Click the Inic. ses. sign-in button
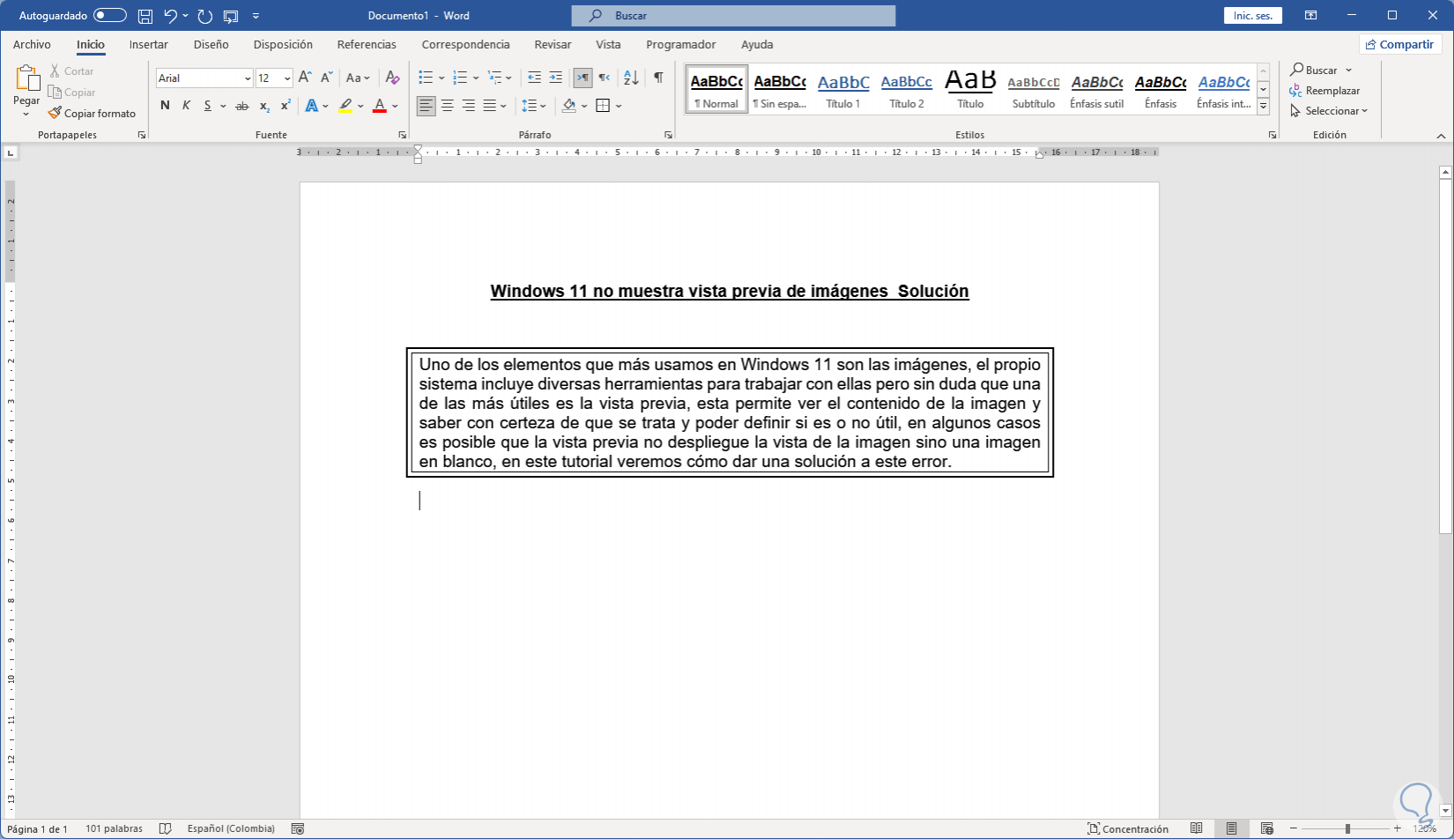The image size is (1454, 839). (x=1253, y=16)
